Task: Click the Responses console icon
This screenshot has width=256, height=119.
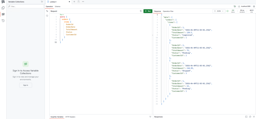Action: click(246, 117)
